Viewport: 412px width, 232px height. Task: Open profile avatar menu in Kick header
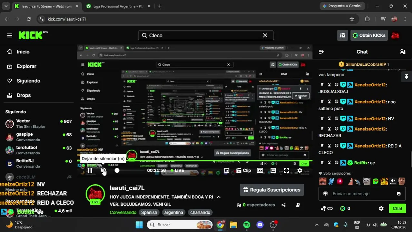pos(395,35)
